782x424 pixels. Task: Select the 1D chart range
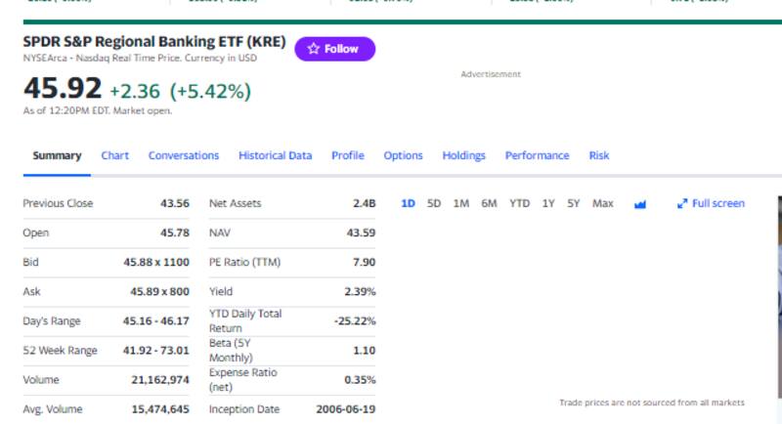[x=409, y=203]
